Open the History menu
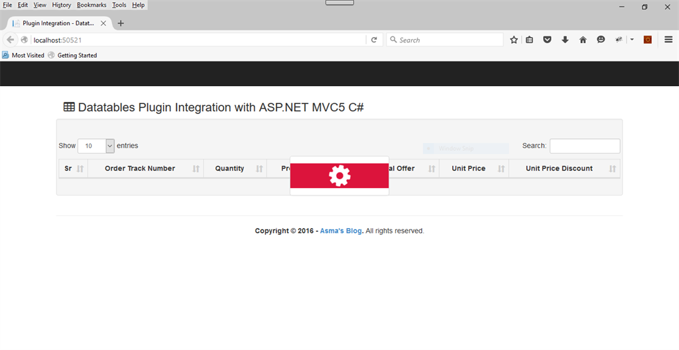The width and height of the screenshot is (679, 350). [x=61, y=5]
